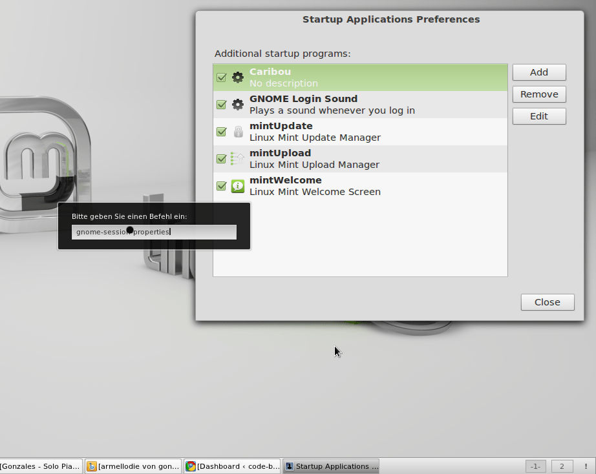Select the mintUpdate padlock icon
Viewport: 596px width, 474px height.
click(x=237, y=131)
